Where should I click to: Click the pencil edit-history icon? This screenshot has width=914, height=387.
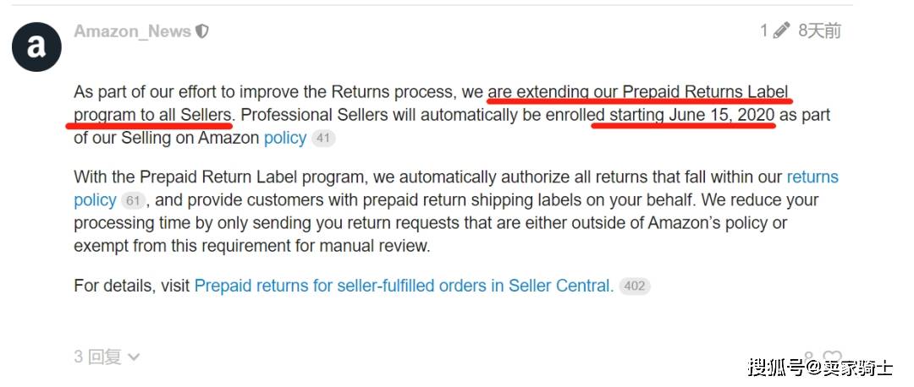tap(781, 30)
